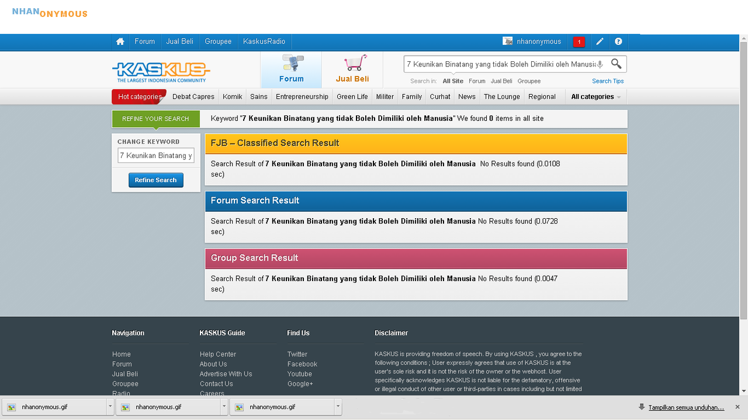Open menu arrow of first nhanonymous.gif download
Image resolution: width=748 pixels, height=420 pixels.
pyautogui.click(x=110, y=407)
